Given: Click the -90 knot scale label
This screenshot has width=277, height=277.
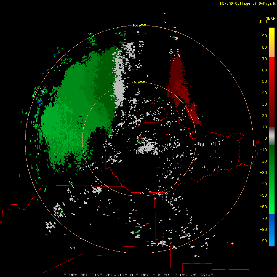Looking at the screenshot, I should point(263,241).
